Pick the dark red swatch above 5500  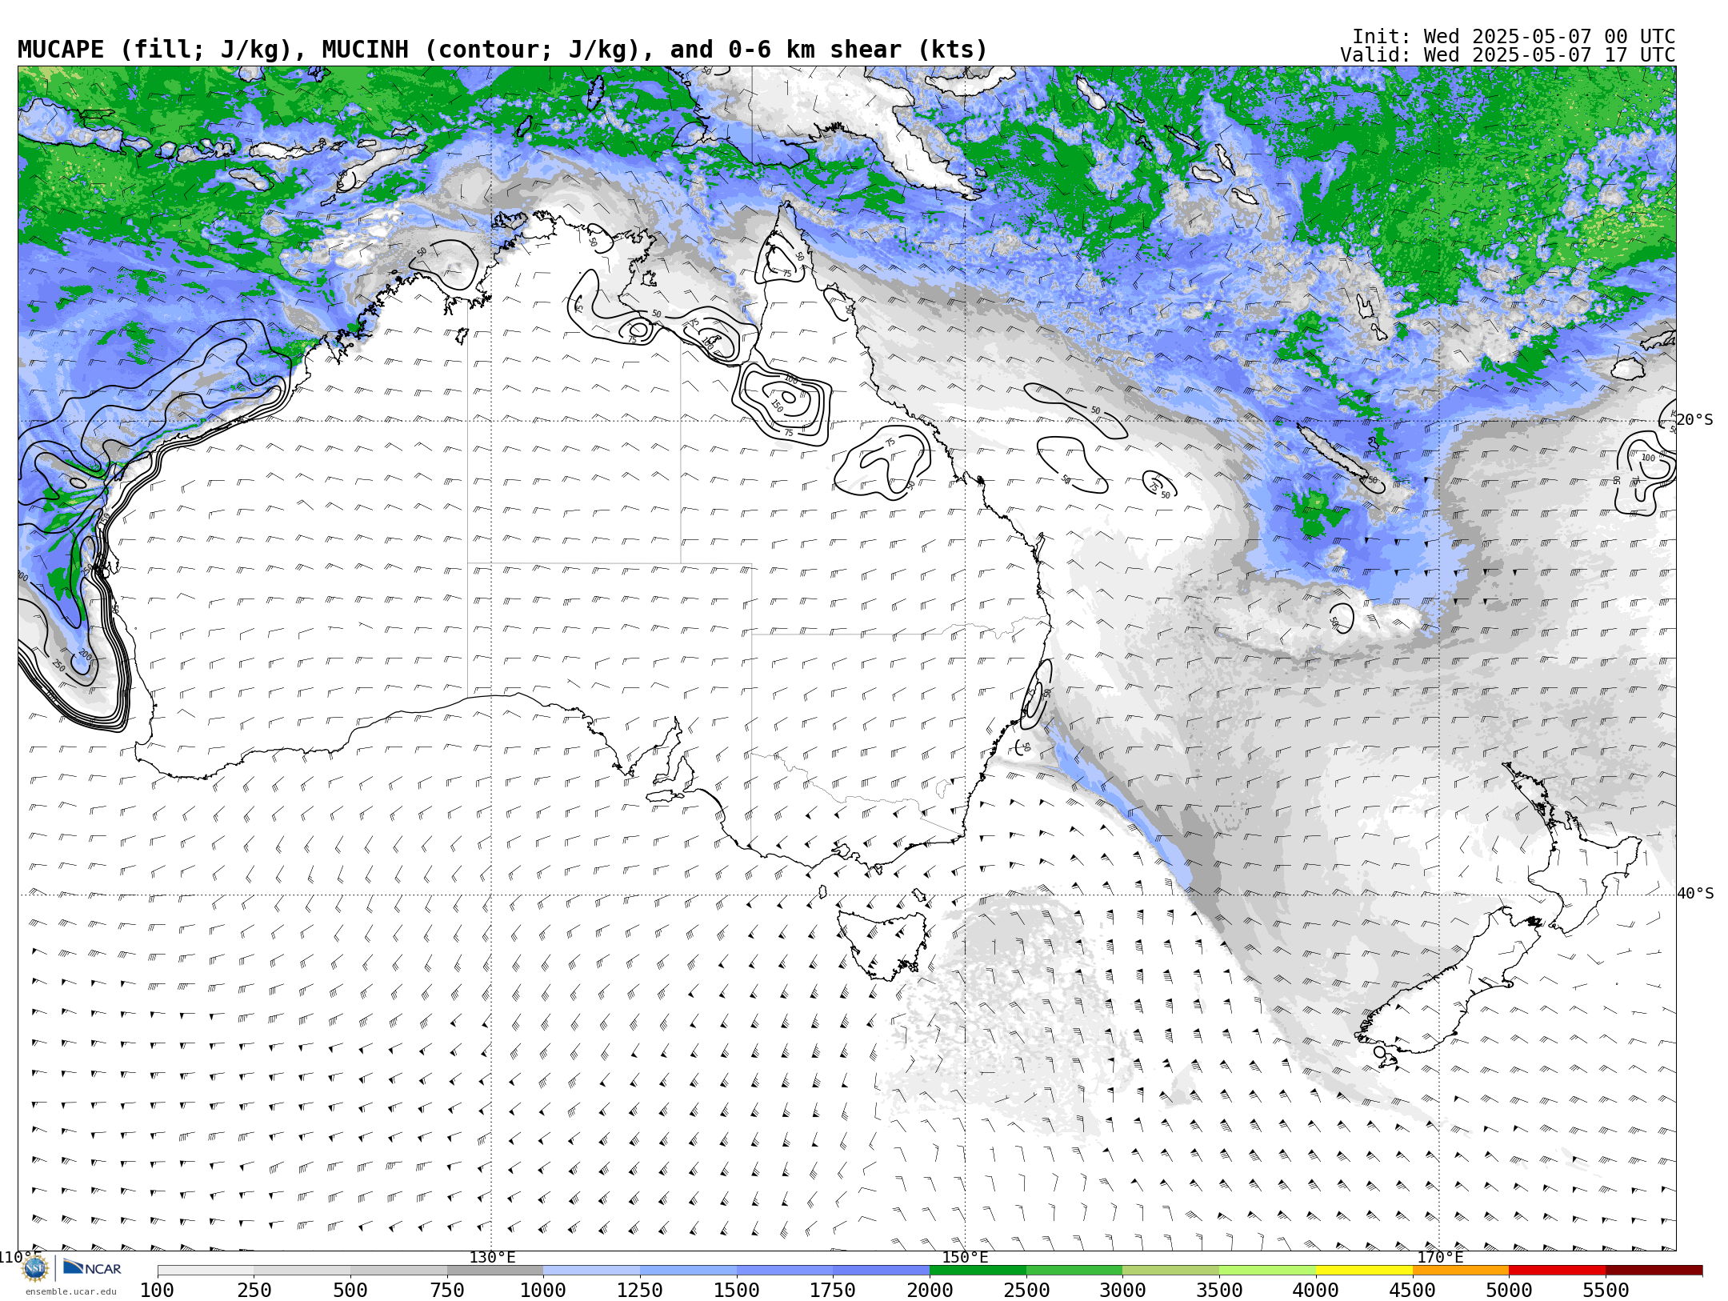click(1654, 1271)
